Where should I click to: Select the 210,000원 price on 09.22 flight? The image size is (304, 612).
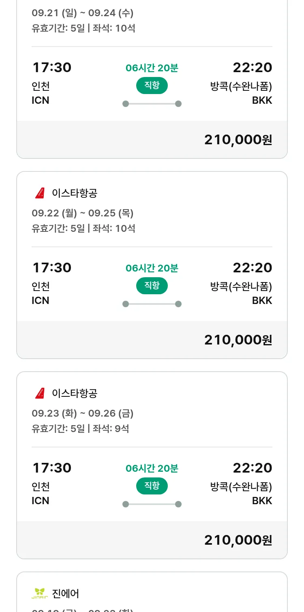[238, 340]
